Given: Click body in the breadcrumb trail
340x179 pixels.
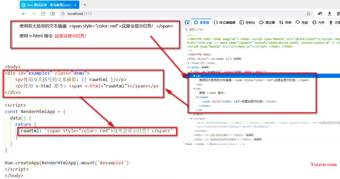Looking at the screenshot, I should coord(200,144).
